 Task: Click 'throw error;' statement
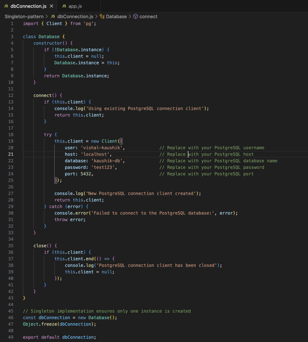pyautogui.click(x=70, y=220)
